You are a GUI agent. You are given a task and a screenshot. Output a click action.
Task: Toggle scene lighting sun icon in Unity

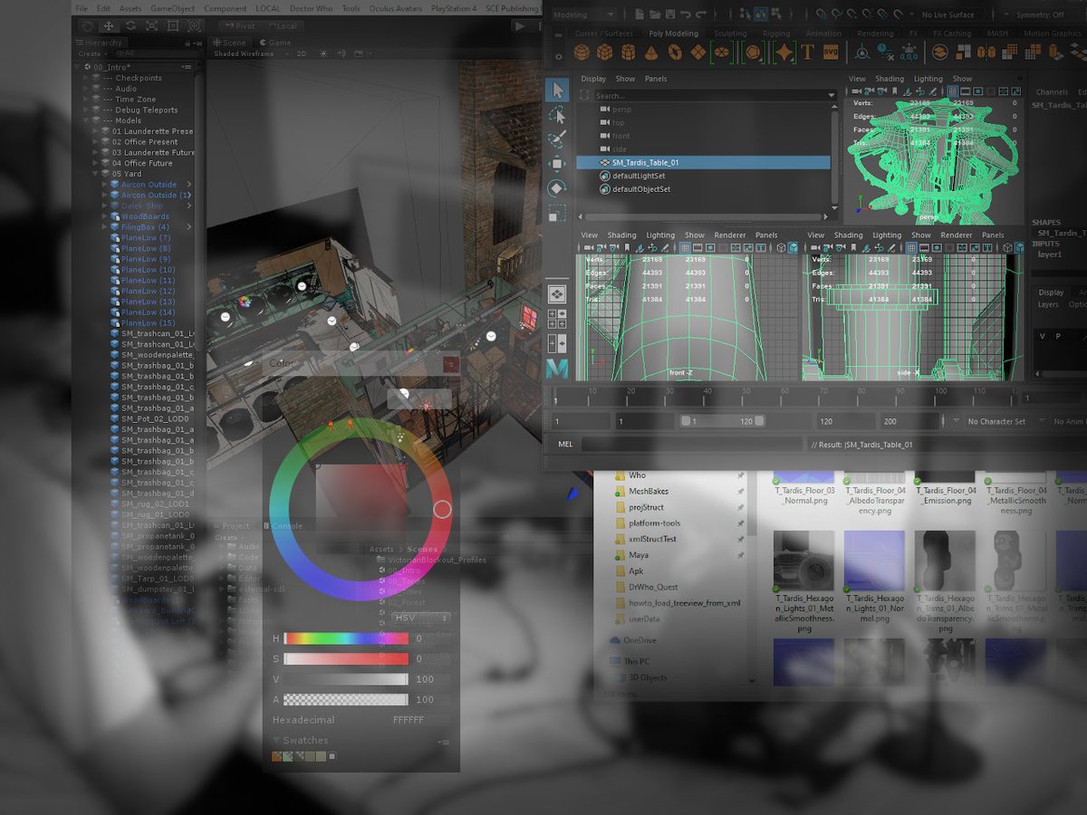tap(323, 53)
